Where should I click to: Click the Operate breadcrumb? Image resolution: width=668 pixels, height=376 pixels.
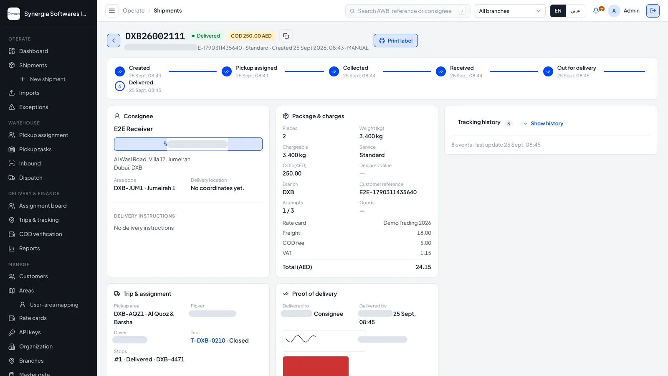click(134, 11)
